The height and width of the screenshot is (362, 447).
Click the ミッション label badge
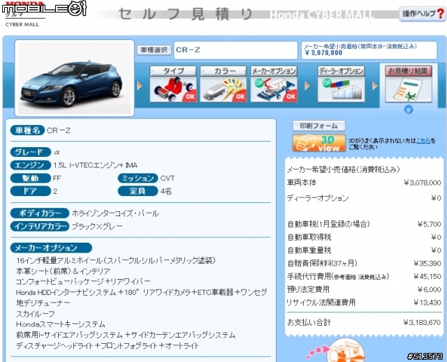[138, 178]
